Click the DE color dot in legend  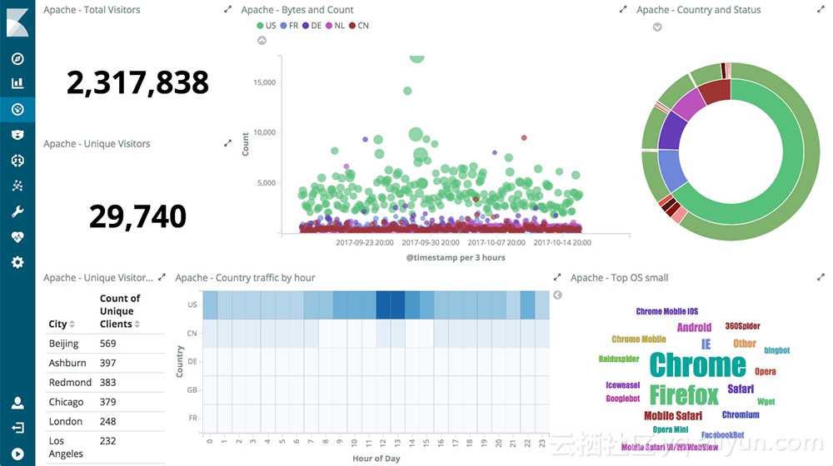coord(306,26)
